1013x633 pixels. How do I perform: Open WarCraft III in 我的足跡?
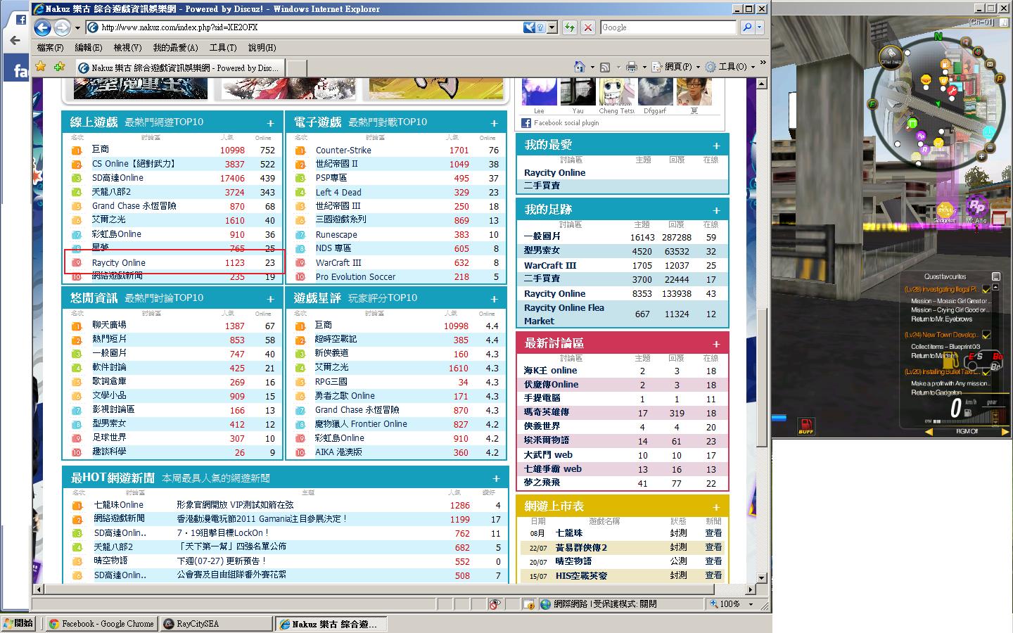click(550, 265)
